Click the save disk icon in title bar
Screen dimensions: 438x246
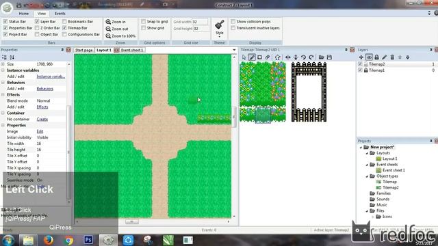[18, 5]
